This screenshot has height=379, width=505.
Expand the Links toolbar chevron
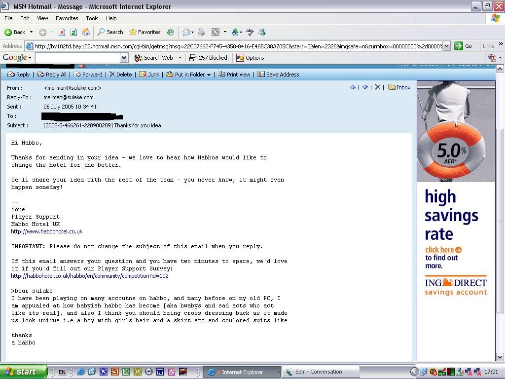tap(501, 44)
